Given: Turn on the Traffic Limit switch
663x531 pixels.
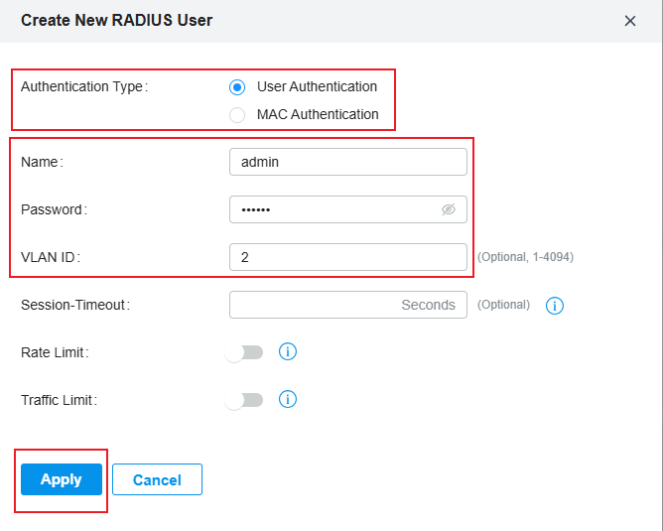Looking at the screenshot, I should click(x=244, y=400).
